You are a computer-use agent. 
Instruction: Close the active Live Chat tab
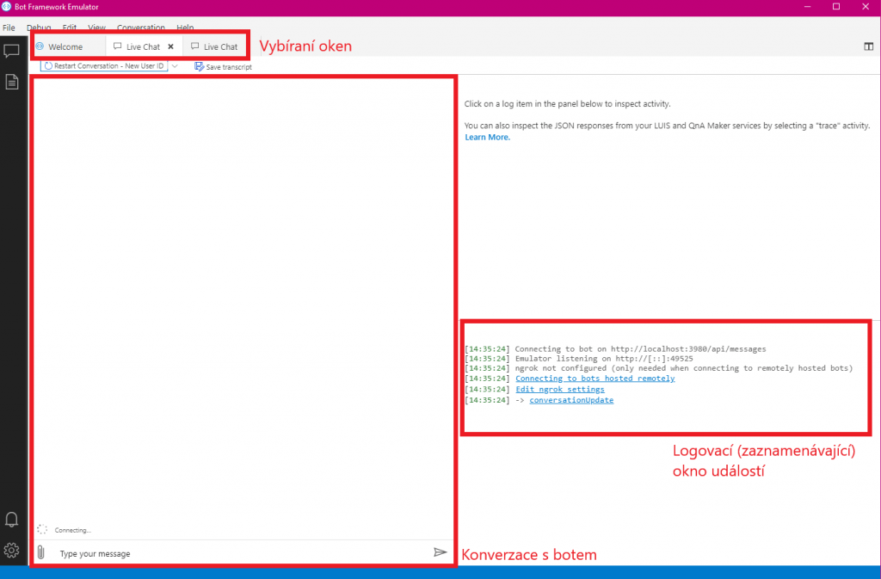(x=170, y=46)
